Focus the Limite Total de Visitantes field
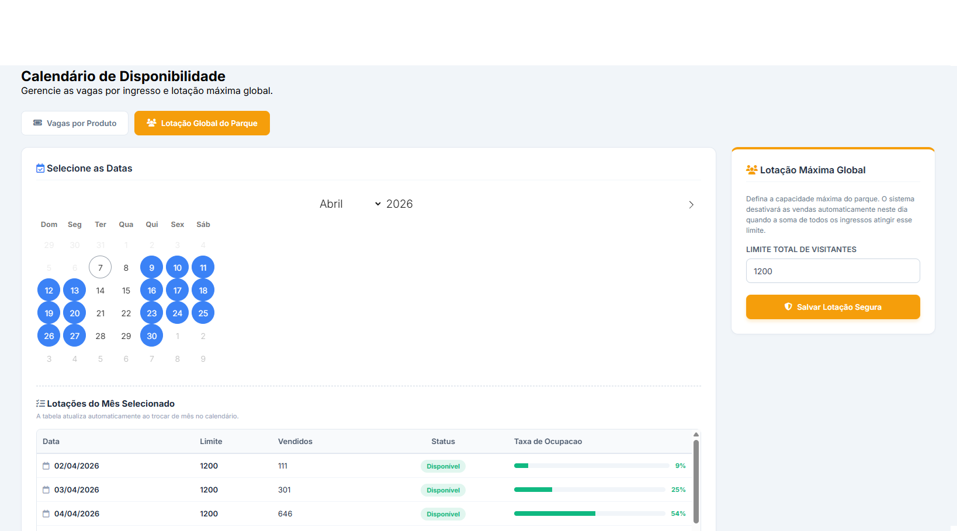 click(x=833, y=271)
